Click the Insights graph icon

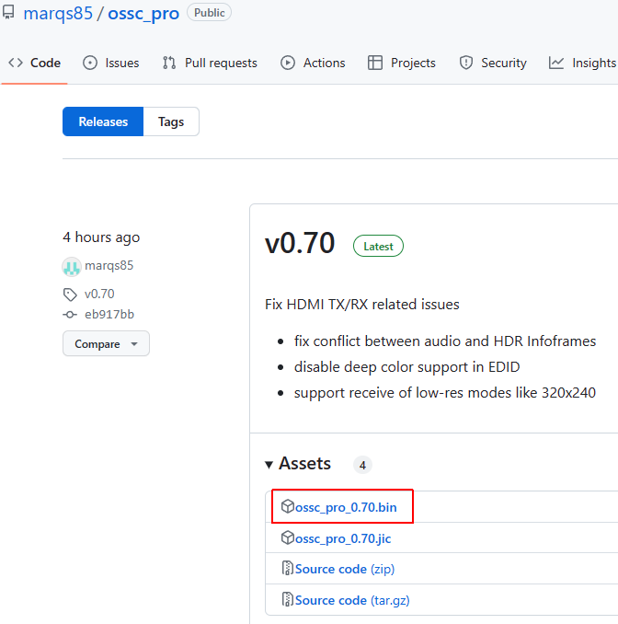click(556, 63)
